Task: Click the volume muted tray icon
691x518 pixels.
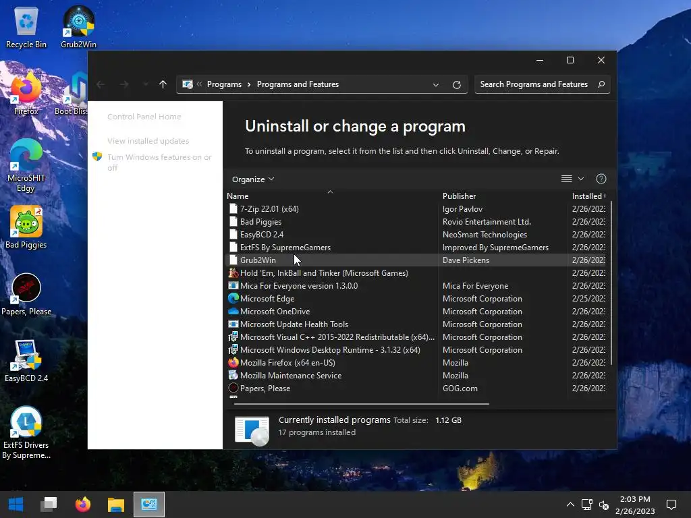Action: pos(604,505)
